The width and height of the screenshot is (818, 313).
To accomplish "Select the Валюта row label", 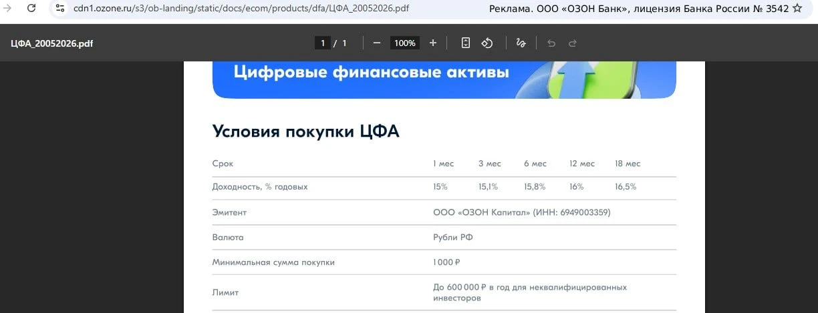I will (228, 238).
